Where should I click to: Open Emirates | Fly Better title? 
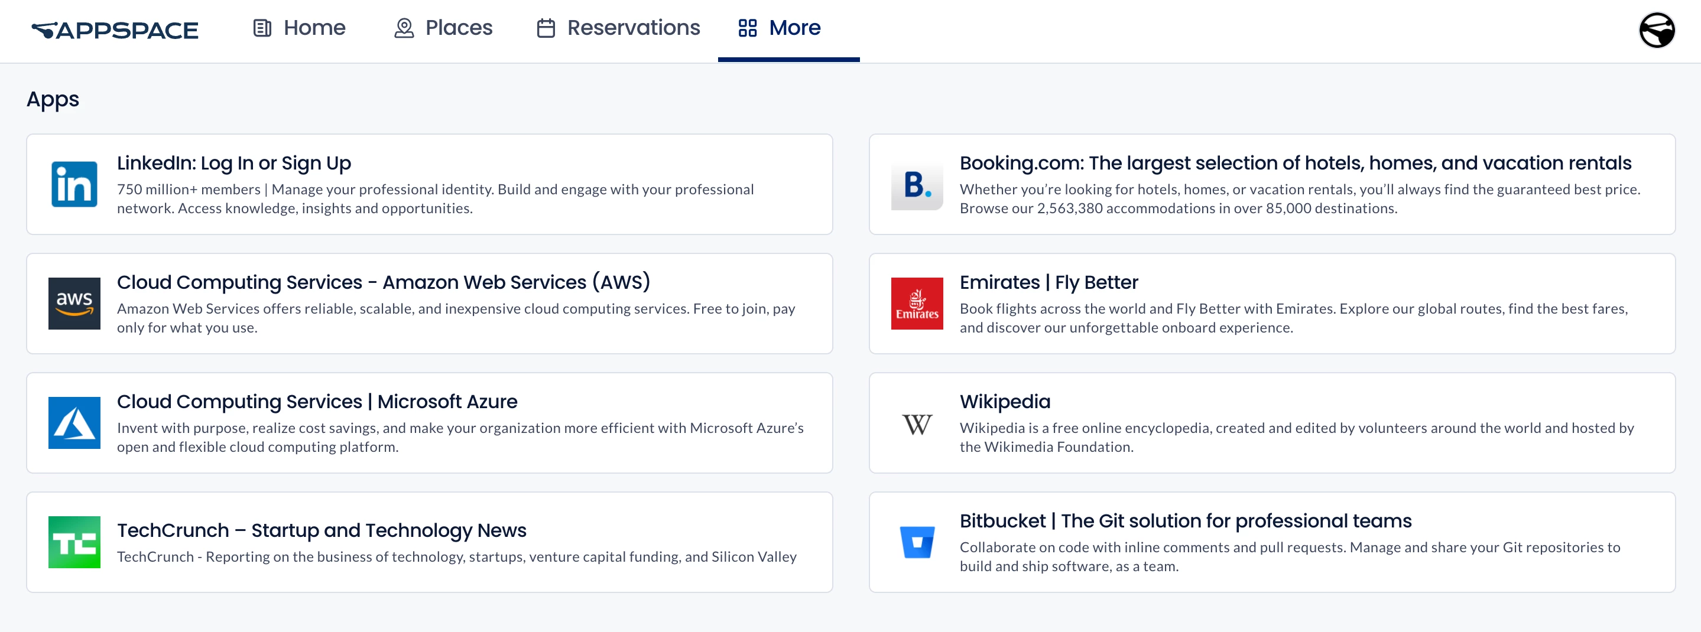(1048, 282)
